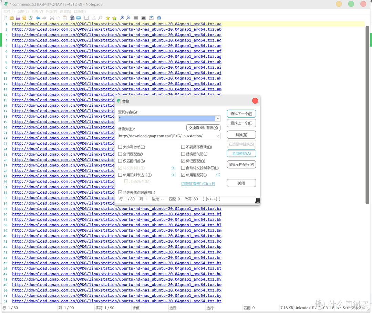Click the Always on top pin icon
372x313 pixels.
click(151, 18)
